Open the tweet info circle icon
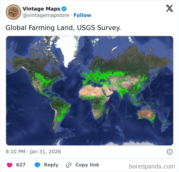Viewport: 179px width, 172px height. [x=170, y=152]
